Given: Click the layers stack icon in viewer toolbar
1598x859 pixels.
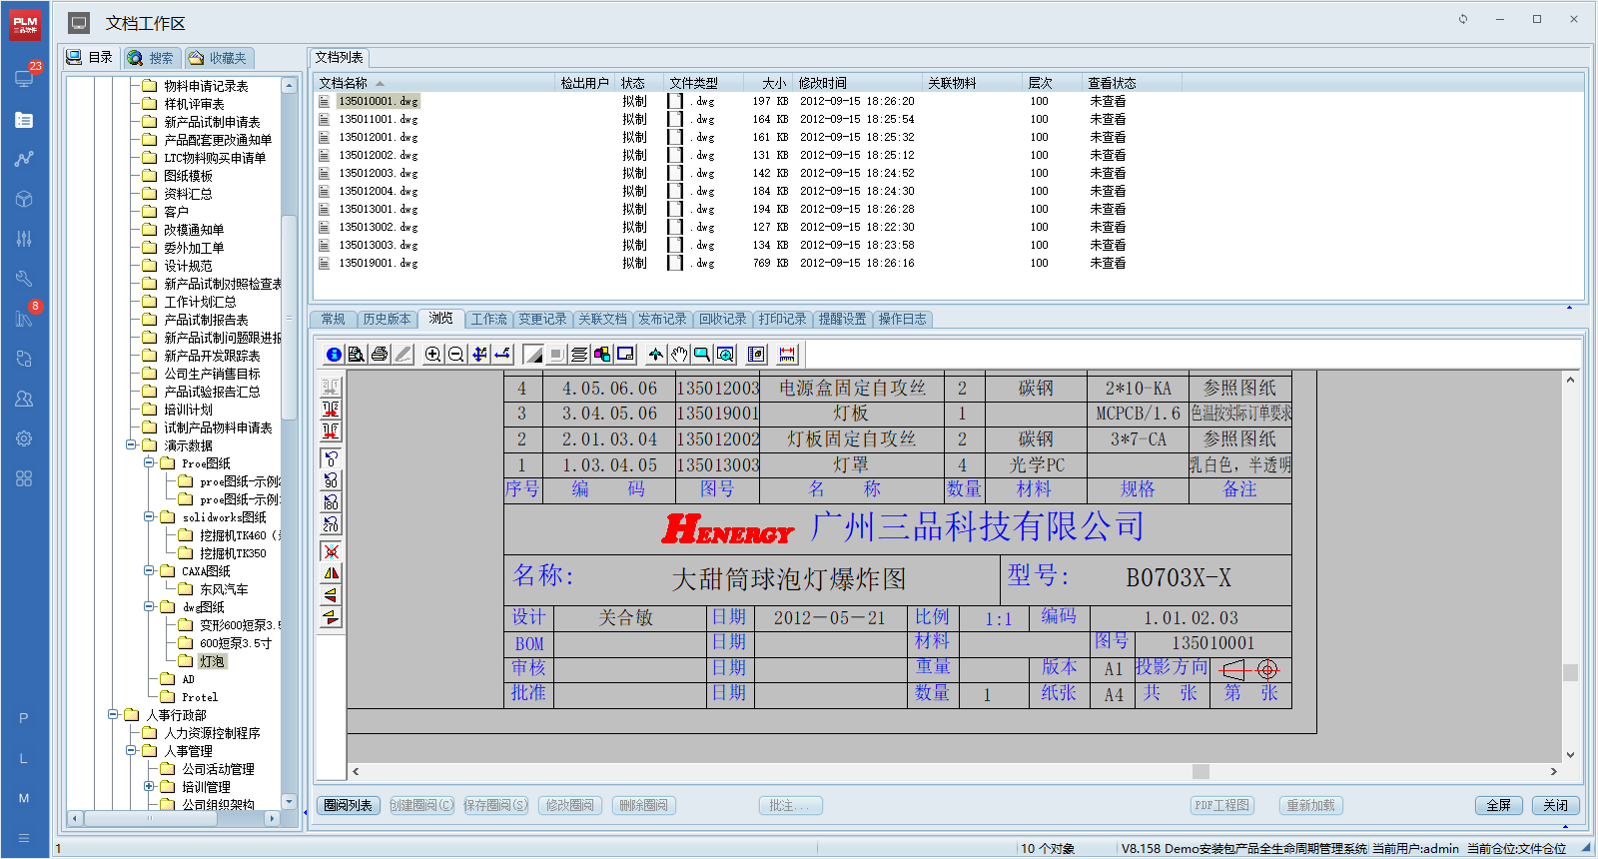Looking at the screenshot, I should [579, 354].
